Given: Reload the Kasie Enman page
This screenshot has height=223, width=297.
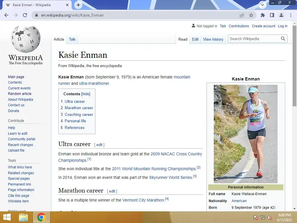Looking at the screenshot, I should coord(25,15).
